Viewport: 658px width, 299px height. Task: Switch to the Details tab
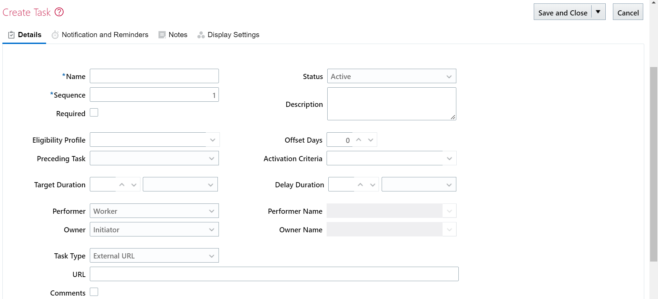24,35
